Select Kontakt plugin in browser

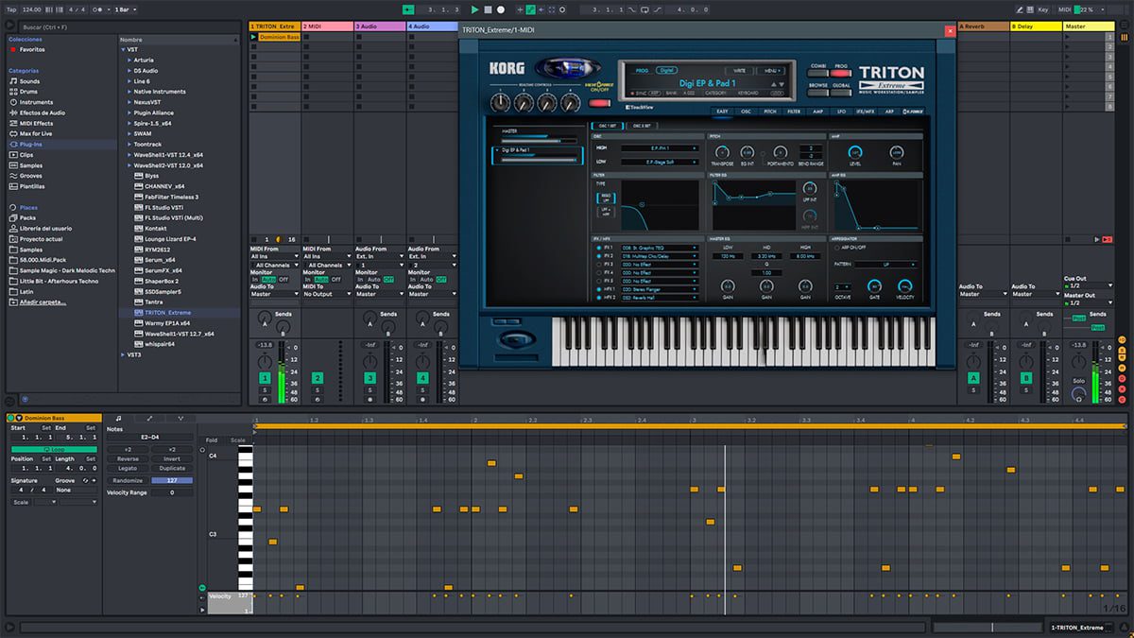pos(156,228)
